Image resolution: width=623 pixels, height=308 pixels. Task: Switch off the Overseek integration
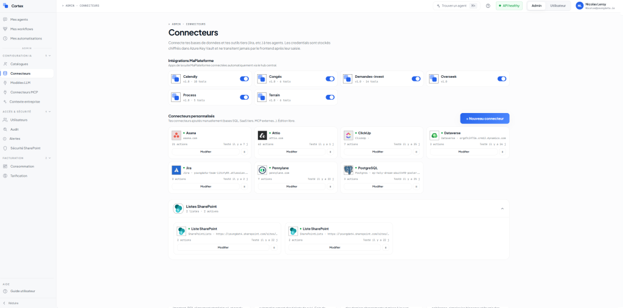tap(502, 78)
